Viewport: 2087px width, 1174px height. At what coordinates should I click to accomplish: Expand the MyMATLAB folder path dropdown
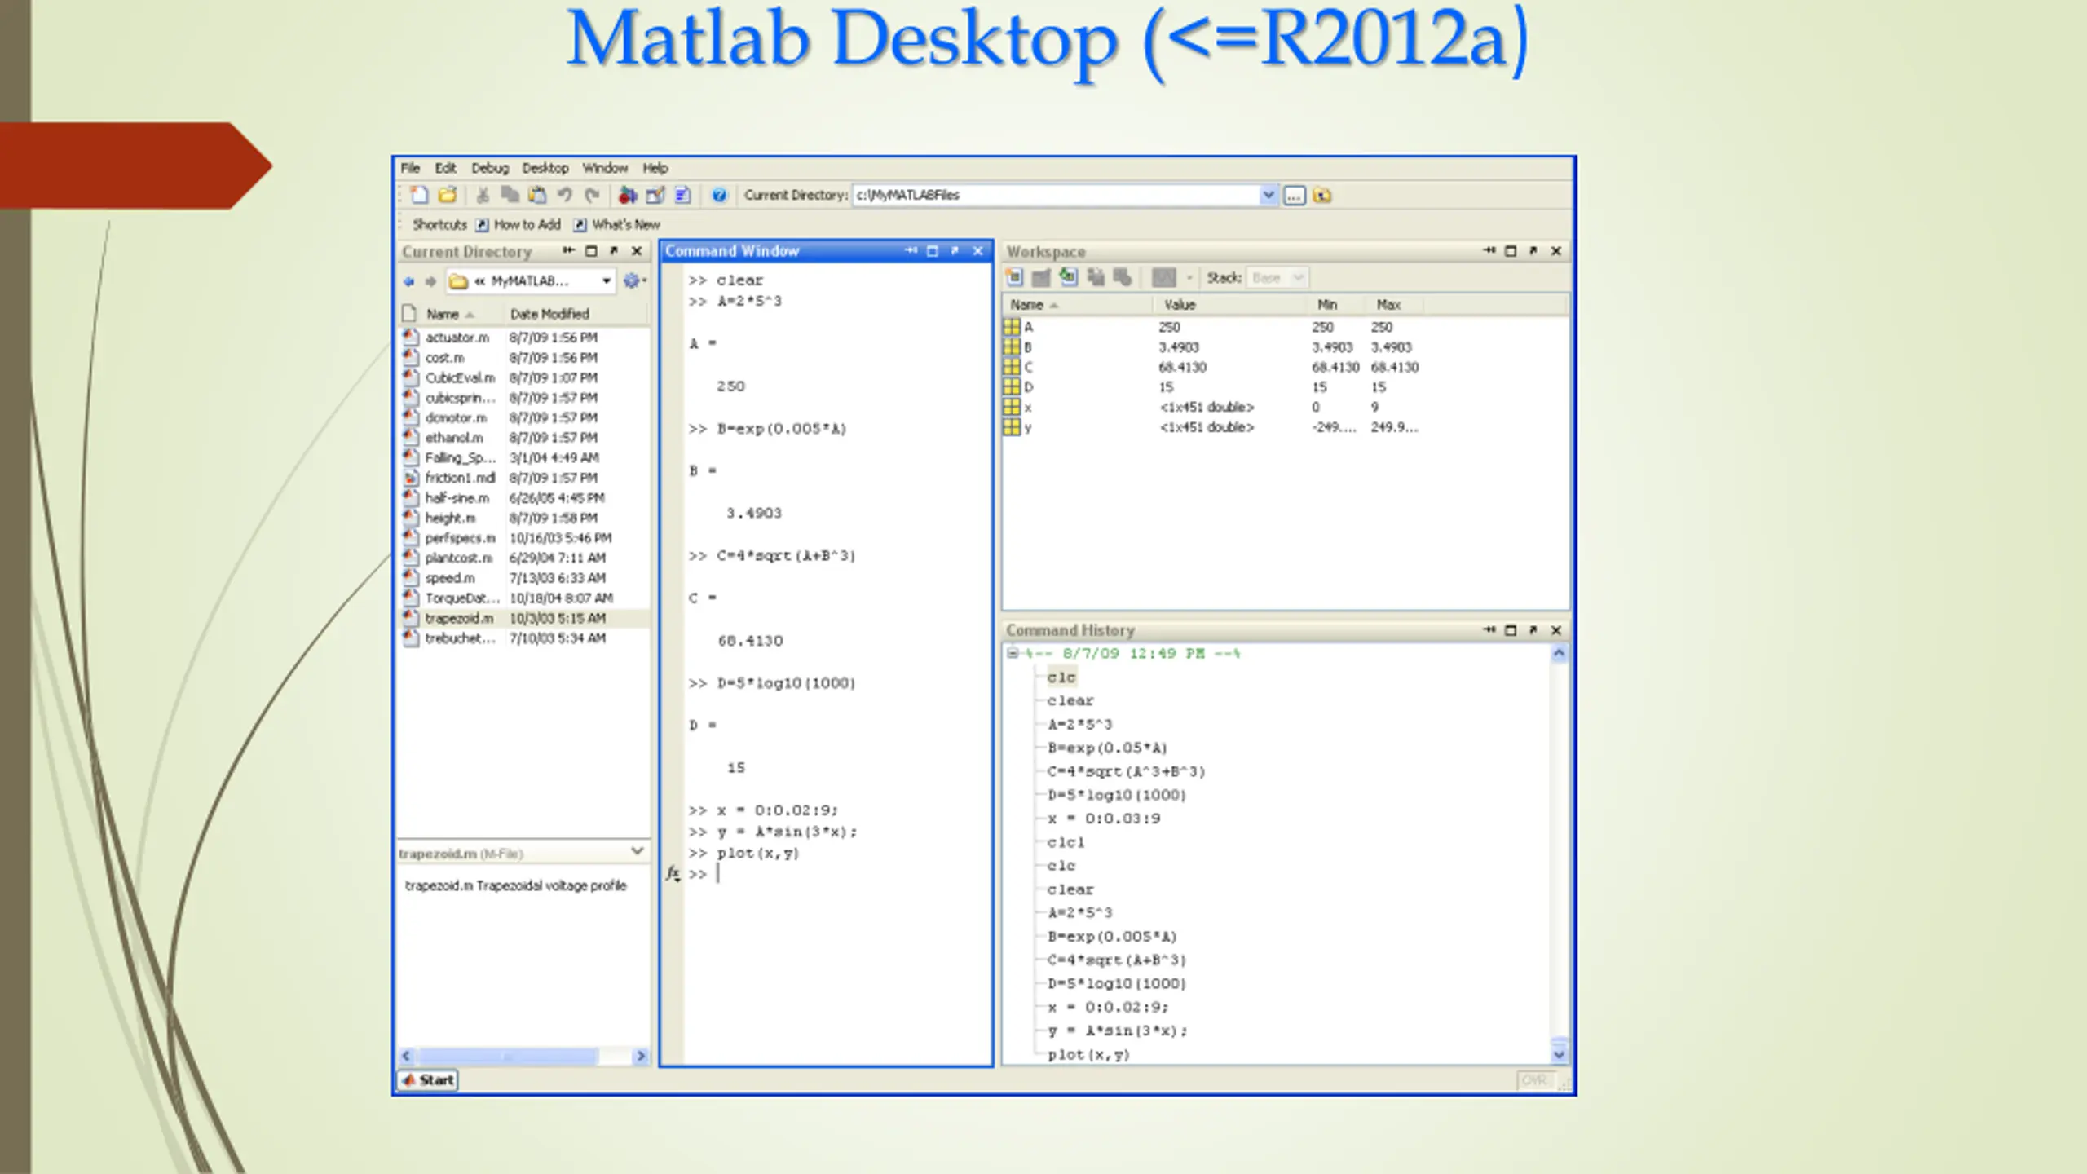(607, 281)
